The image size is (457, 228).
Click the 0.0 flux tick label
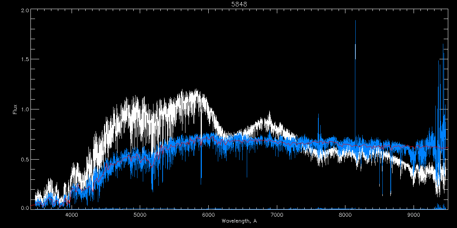25,208
